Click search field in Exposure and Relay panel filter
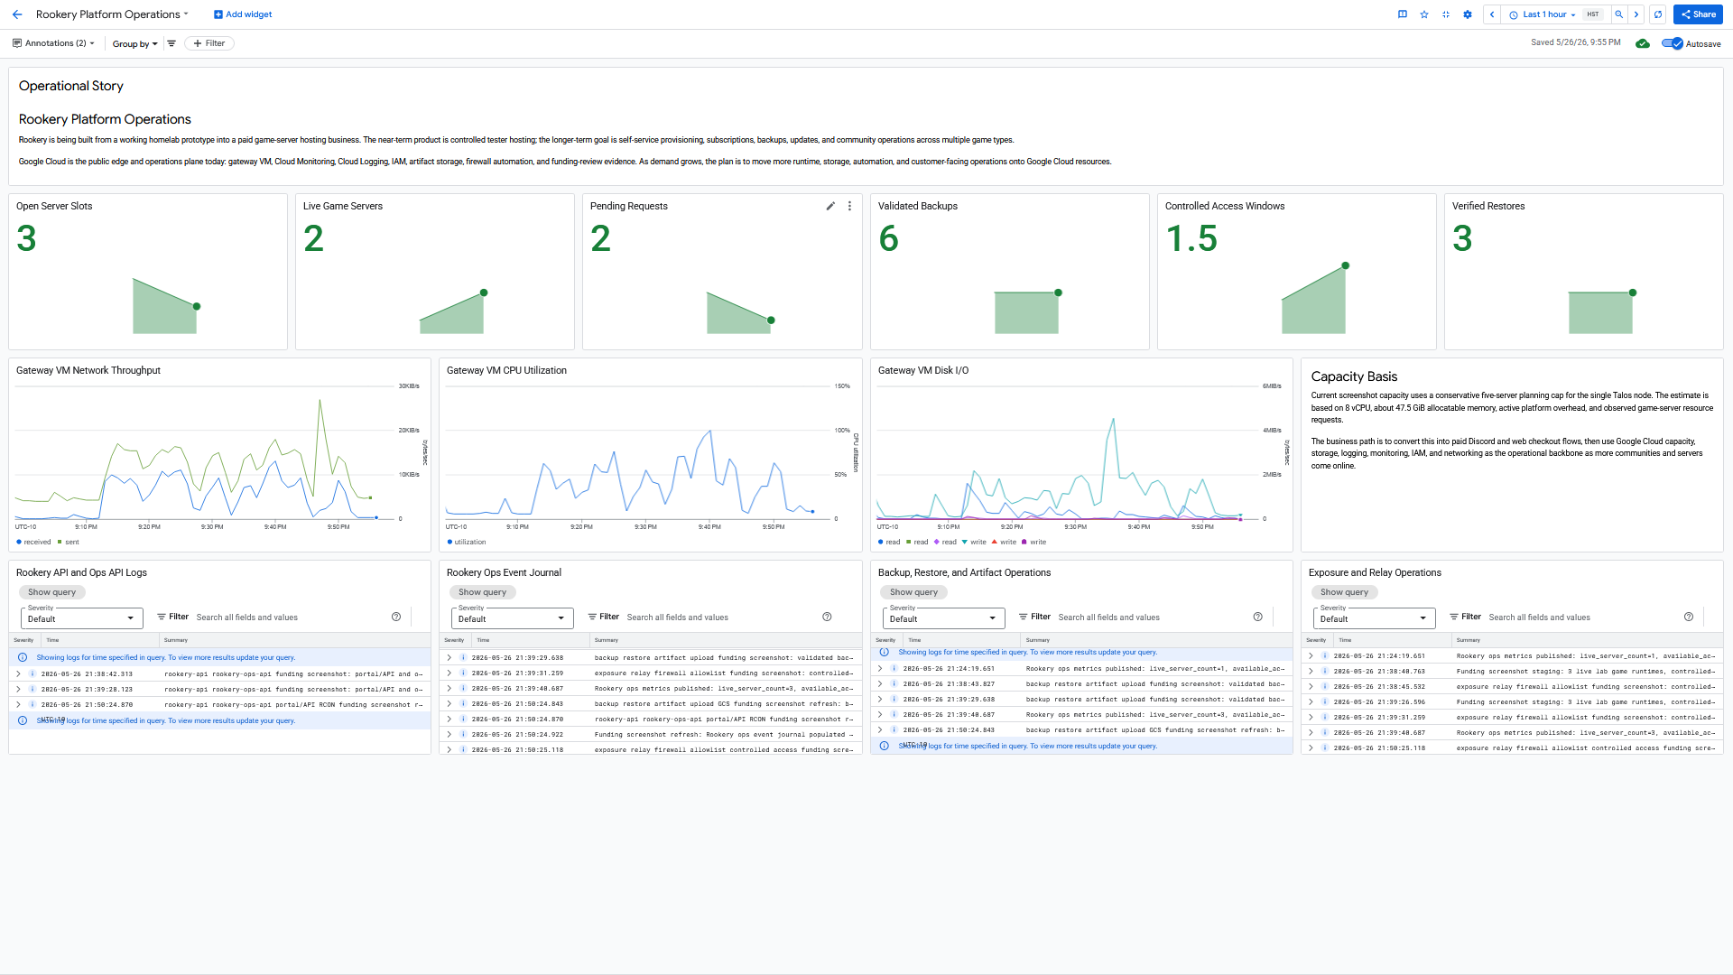 [1581, 617]
